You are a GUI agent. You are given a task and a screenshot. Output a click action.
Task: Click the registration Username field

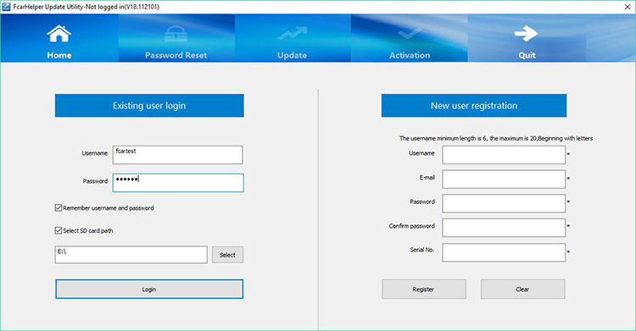[504, 155]
